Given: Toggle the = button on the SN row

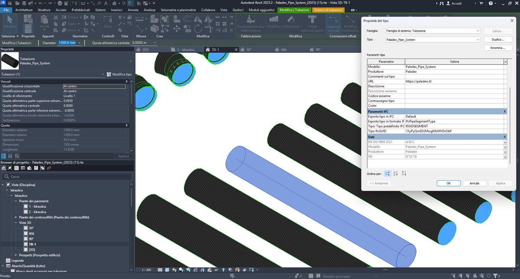Looking at the screenshot, I should [x=505, y=157].
